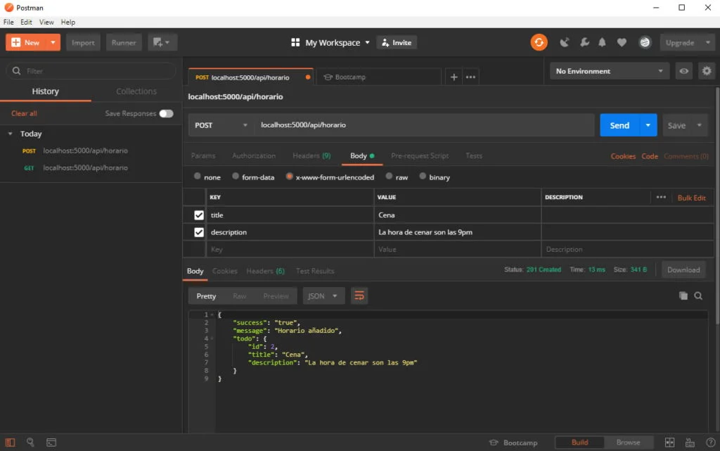
Task: Open the JSON format dropdown
Action: tap(323, 296)
